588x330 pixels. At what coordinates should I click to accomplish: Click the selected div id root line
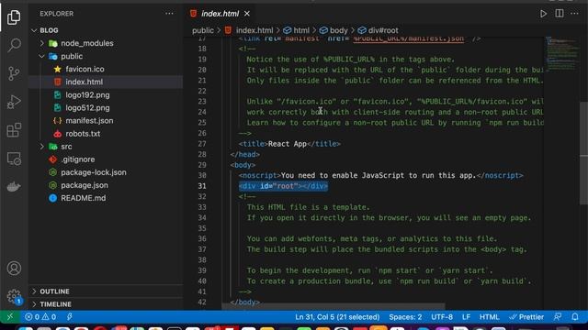[x=283, y=186]
